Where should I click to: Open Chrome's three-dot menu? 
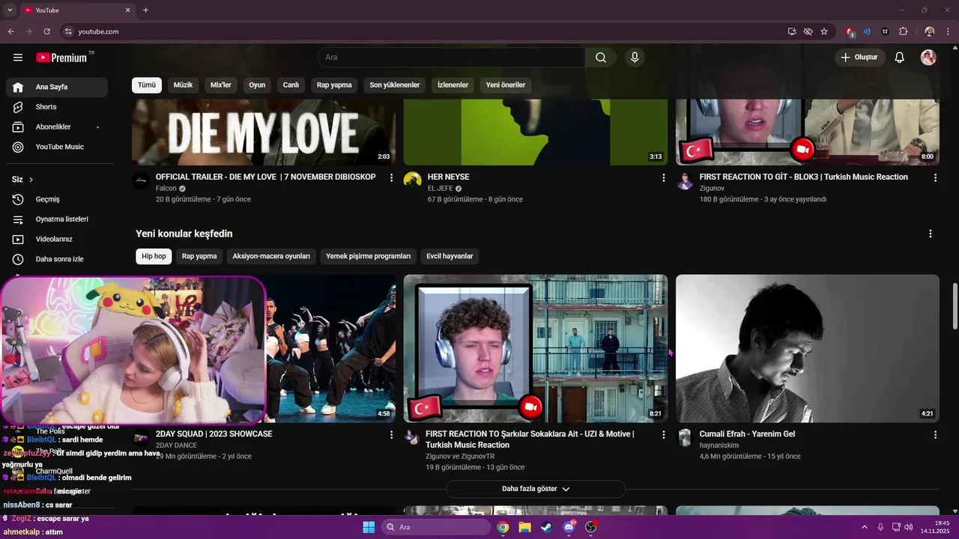[x=948, y=31]
